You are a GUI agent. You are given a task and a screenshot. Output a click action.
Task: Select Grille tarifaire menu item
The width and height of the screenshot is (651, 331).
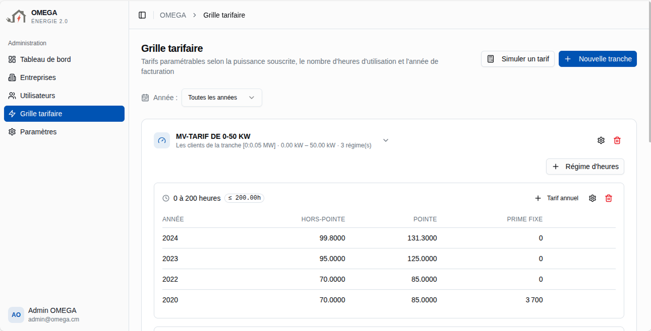click(64, 114)
